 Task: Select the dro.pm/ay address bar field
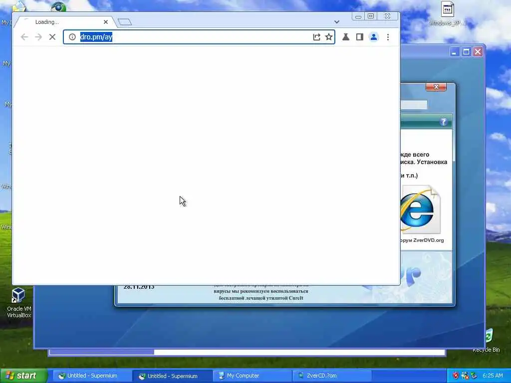click(x=199, y=37)
